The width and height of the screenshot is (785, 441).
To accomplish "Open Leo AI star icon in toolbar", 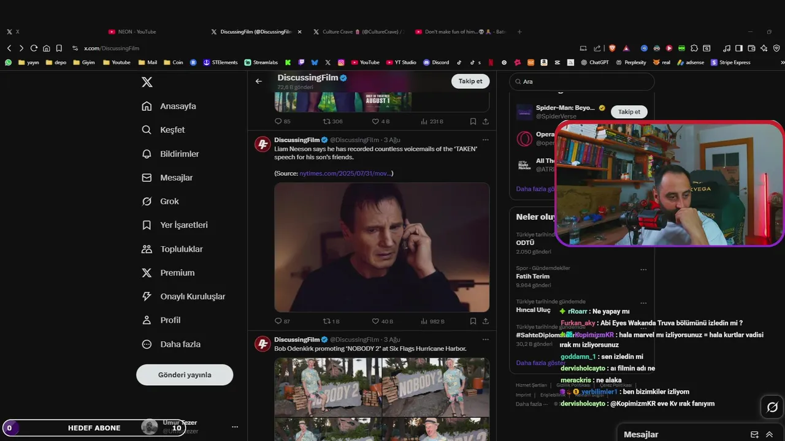I will pyautogui.click(x=764, y=48).
